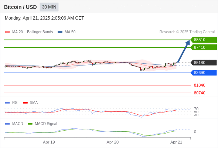Click the 80740 red support label
The height and width of the screenshot is (148, 218).
pos(200,93)
